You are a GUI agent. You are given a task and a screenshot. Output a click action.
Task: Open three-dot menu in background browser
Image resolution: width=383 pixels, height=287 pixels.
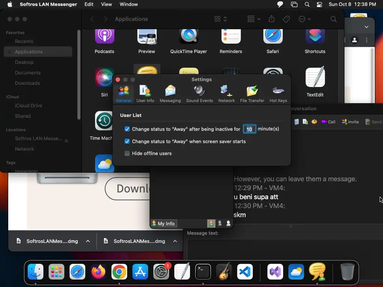367,40
